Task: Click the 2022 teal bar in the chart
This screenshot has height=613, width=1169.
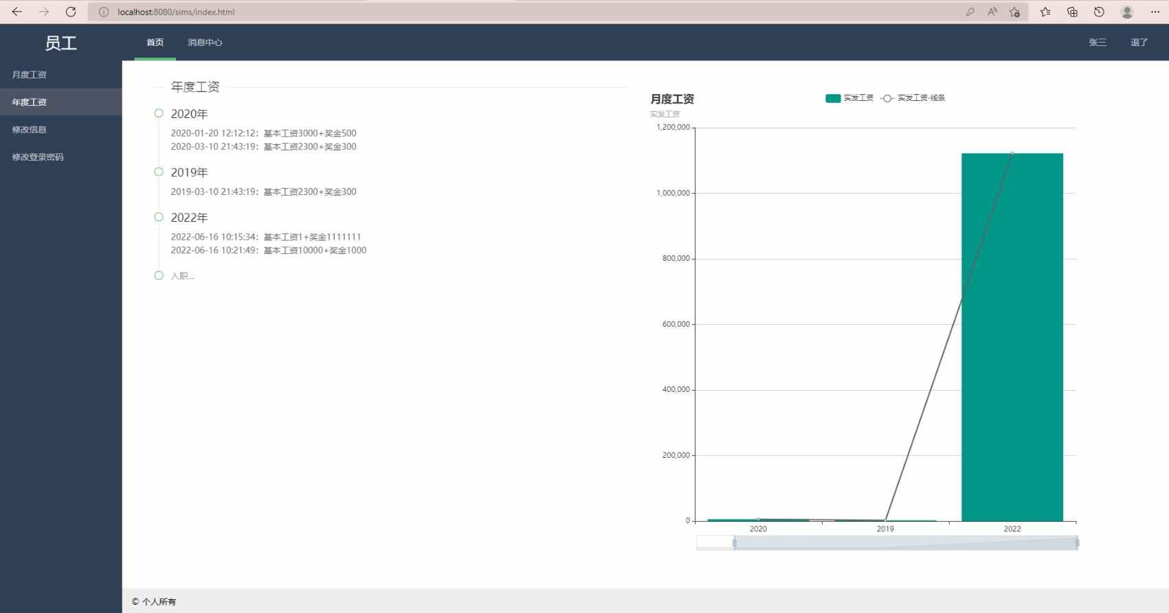Action: pos(1012,337)
